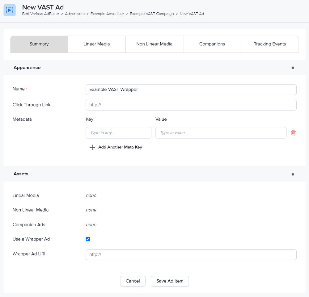Click the metadata Key input
The image size is (309, 297).
click(x=118, y=132)
